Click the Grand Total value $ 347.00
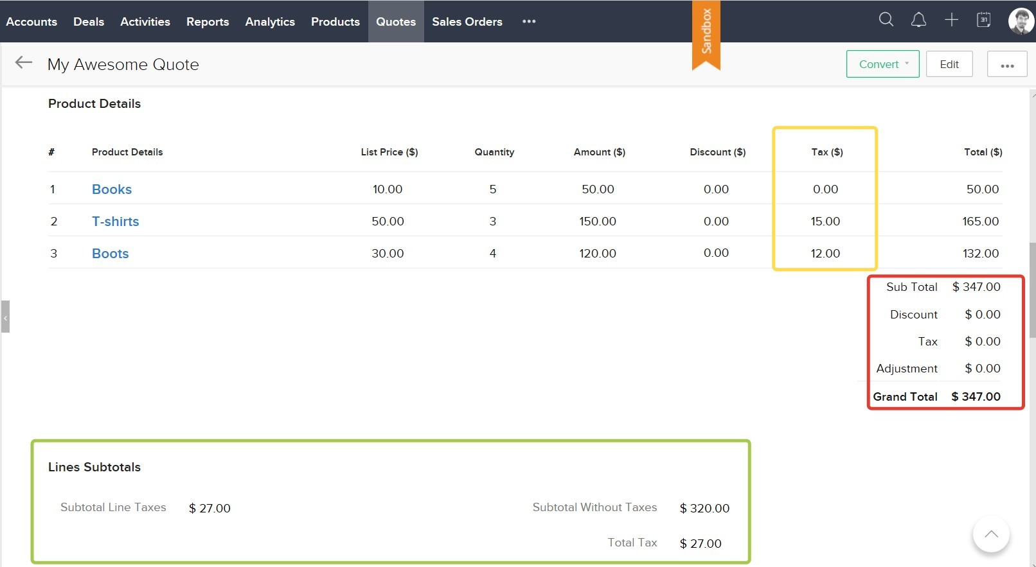 pos(976,397)
